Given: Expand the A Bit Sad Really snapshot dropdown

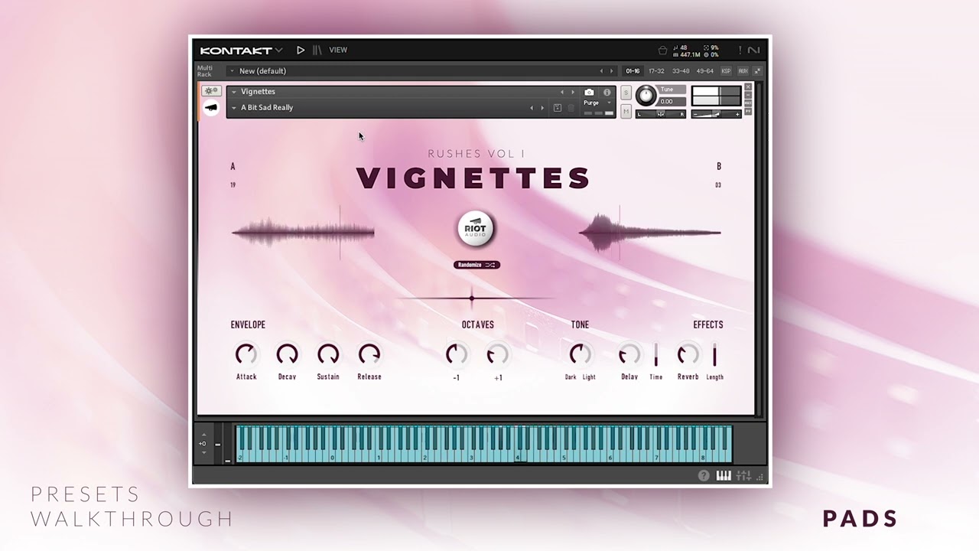Looking at the screenshot, I should tap(234, 108).
